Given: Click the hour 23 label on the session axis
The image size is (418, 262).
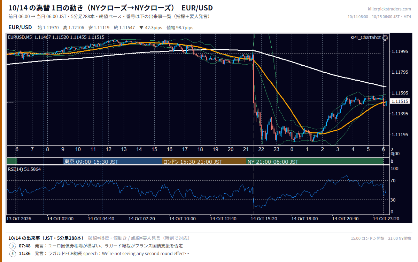Looking at the screenshot, I should (277, 149).
